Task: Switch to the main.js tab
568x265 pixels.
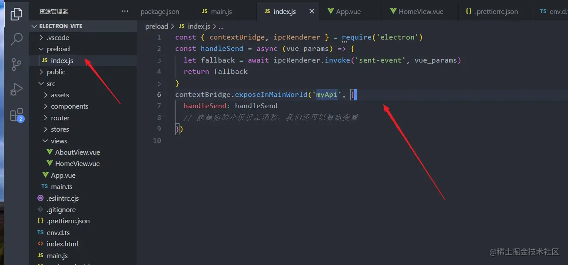Action: [216, 12]
